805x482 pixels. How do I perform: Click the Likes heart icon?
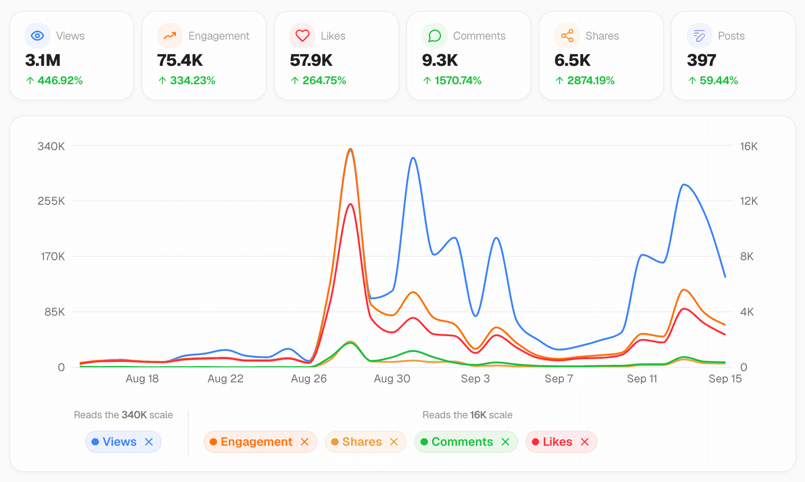(x=302, y=36)
